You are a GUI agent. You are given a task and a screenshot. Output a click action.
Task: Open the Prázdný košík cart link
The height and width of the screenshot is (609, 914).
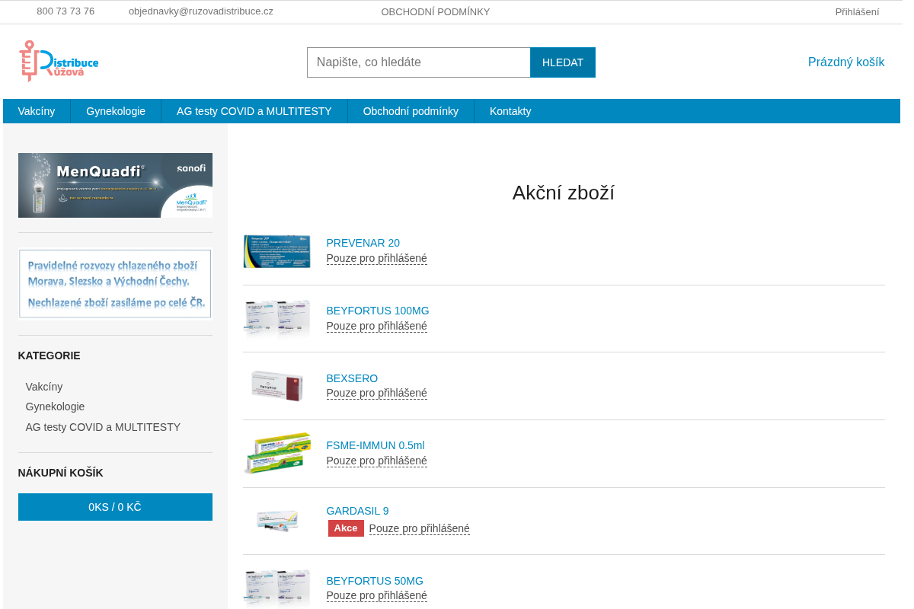(846, 62)
